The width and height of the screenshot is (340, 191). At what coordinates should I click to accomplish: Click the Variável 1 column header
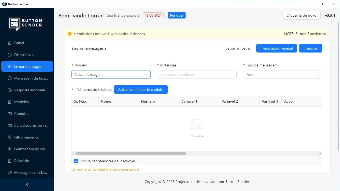(x=199, y=101)
